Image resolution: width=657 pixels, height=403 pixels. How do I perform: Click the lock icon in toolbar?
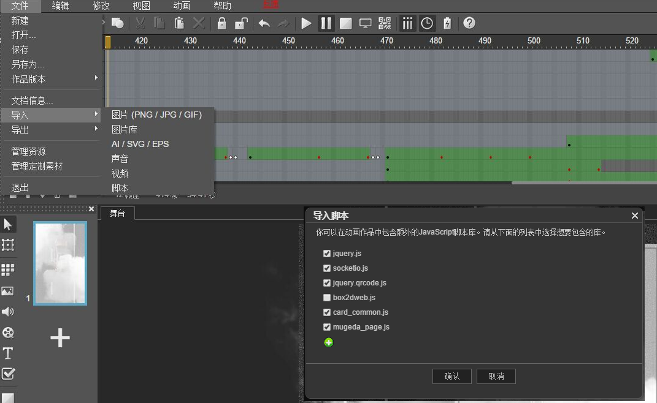point(222,23)
